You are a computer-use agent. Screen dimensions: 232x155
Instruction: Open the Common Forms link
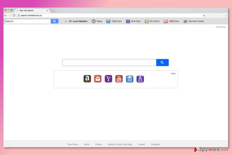[196, 21]
